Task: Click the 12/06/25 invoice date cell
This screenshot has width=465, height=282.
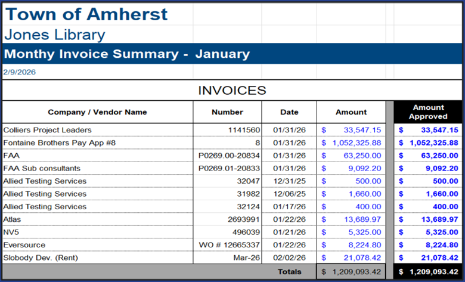Action: [x=289, y=194]
